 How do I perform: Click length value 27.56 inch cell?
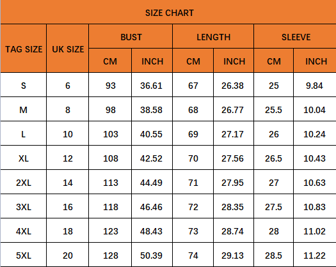(x=234, y=158)
